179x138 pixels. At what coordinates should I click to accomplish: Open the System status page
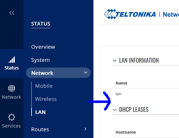tap(41, 60)
